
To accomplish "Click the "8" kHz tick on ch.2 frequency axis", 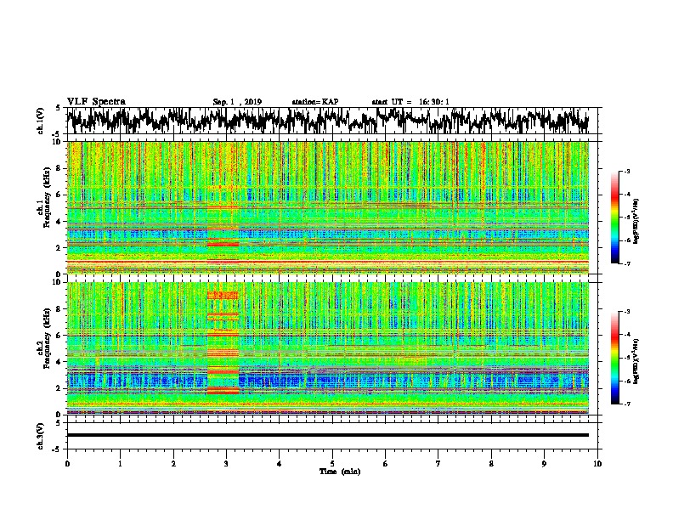I will 59,309.
